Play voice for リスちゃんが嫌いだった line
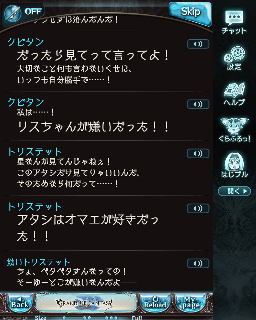Viewport: 256px width, 320px height. point(198,104)
